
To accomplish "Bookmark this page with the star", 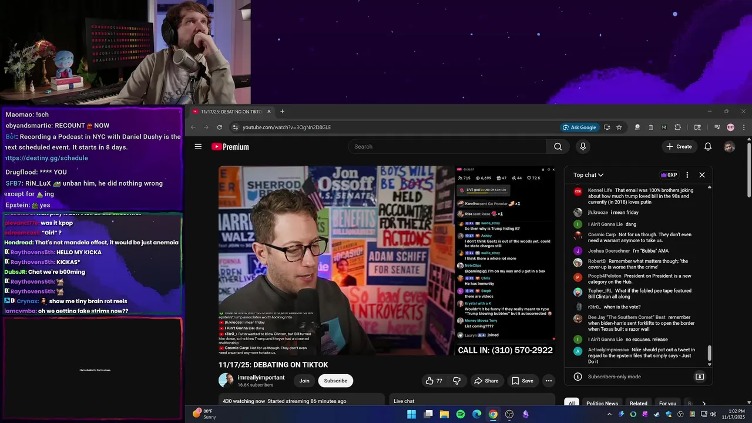I will click(x=619, y=127).
